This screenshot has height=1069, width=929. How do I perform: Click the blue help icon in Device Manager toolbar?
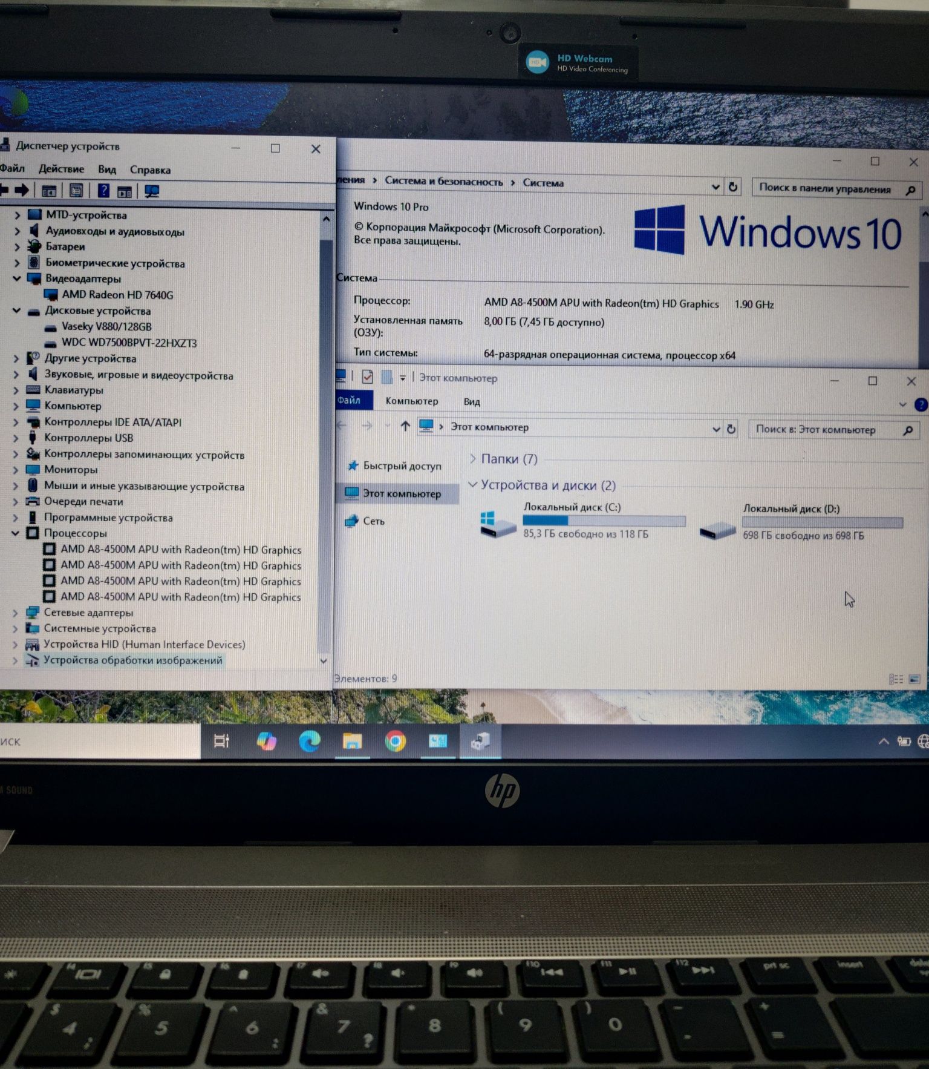(103, 191)
